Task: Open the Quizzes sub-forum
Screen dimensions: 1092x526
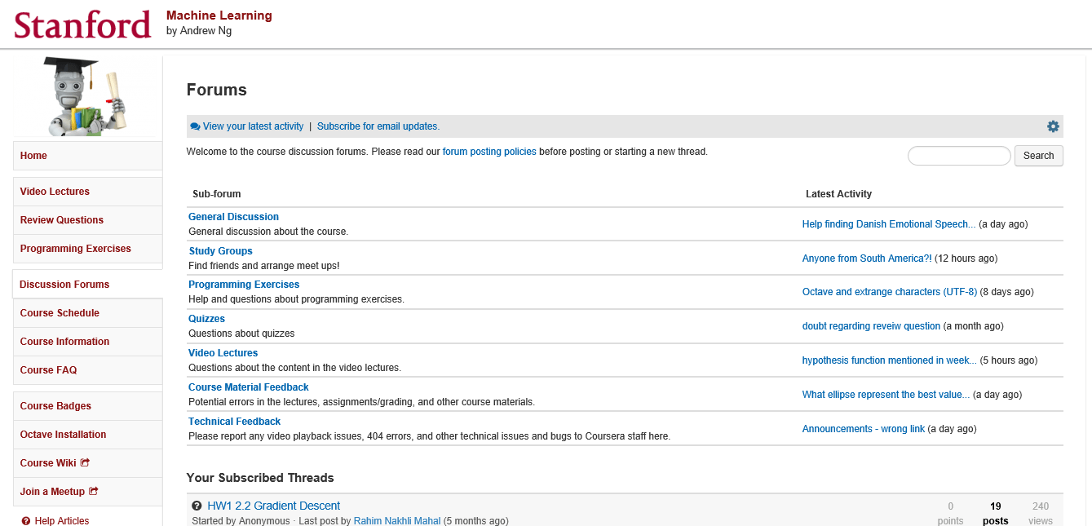Action: click(206, 318)
